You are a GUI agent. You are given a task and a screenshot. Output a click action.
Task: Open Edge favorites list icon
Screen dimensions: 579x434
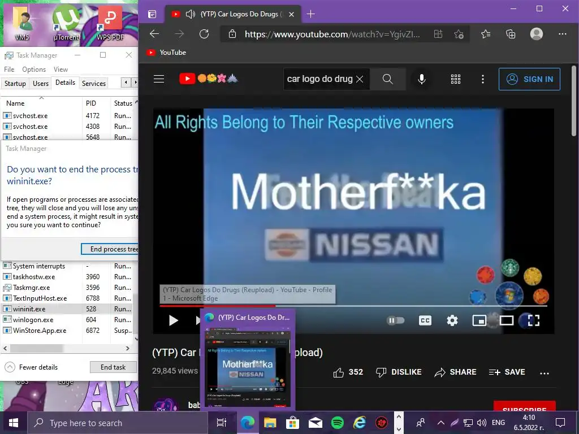[x=486, y=34]
